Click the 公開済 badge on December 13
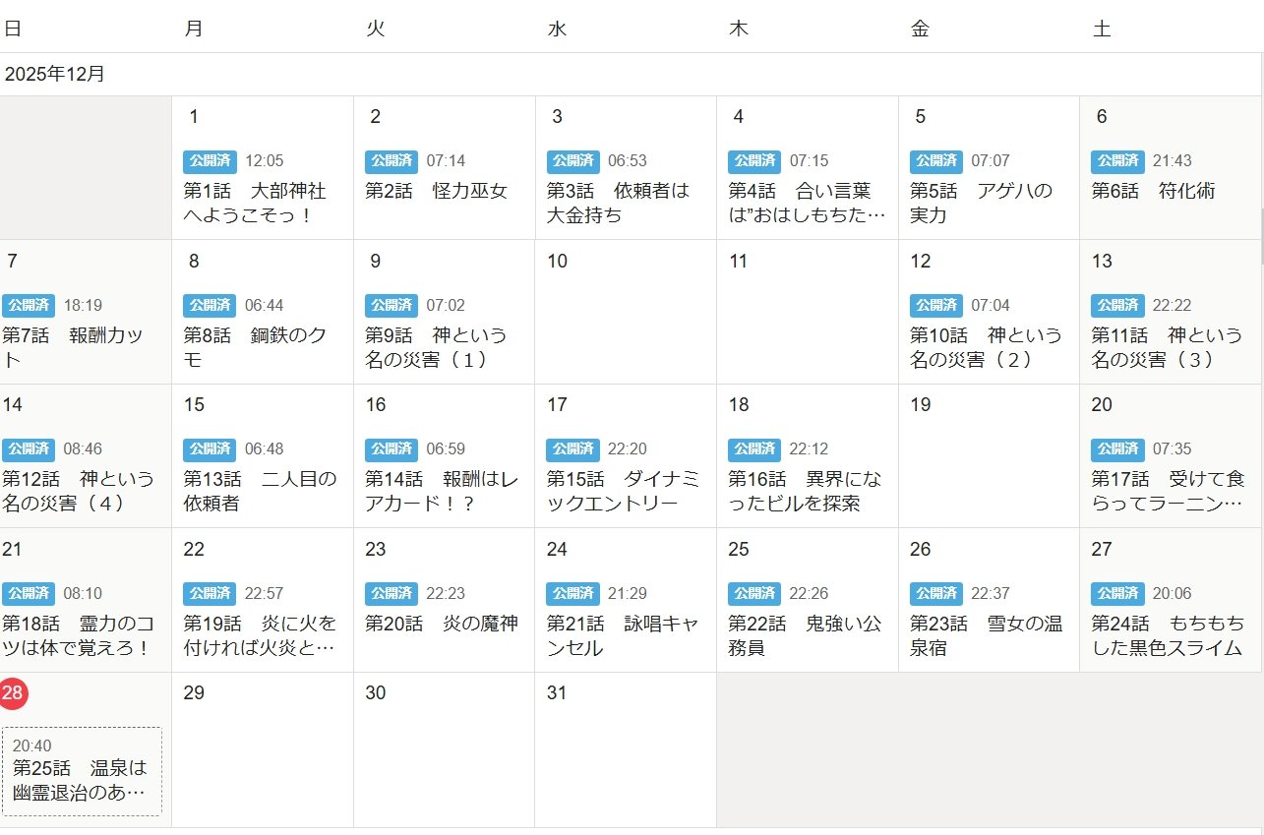Screen dimensions: 1264x835 (x=1117, y=306)
